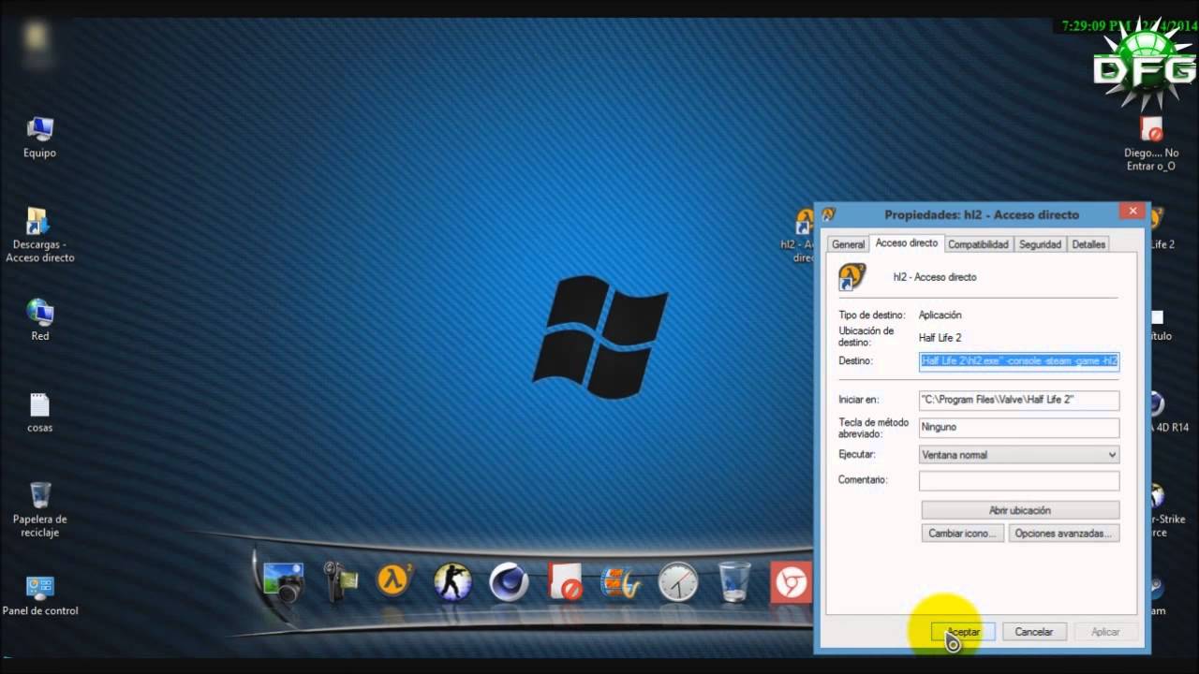Click the 'Aplicación' destination type text
Image resolution: width=1199 pixels, height=674 pixels.
[940, 315]
